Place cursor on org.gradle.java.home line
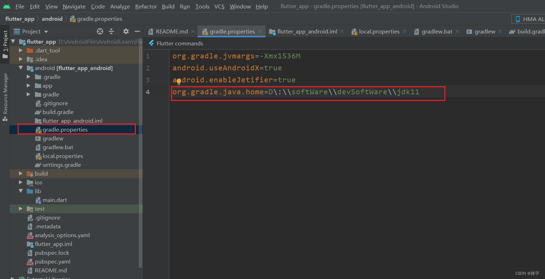Viewport: 545px width, 279px height. 296,92
